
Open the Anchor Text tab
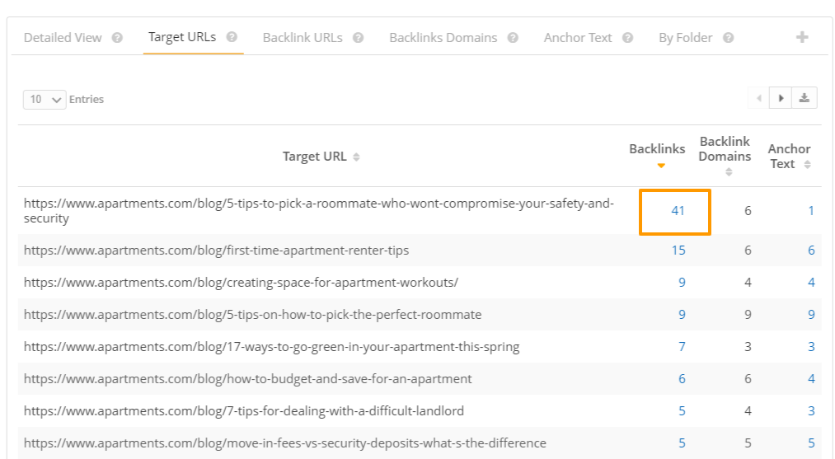coord(578,38)
